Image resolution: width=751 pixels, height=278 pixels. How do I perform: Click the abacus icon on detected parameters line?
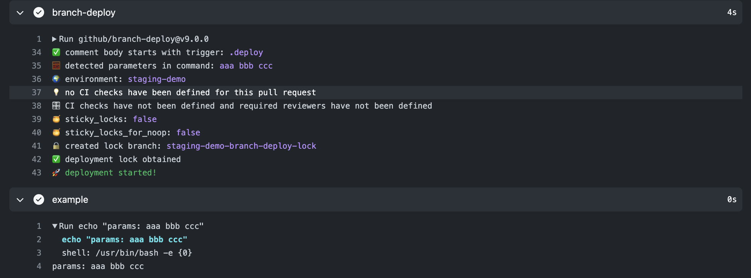56,65
